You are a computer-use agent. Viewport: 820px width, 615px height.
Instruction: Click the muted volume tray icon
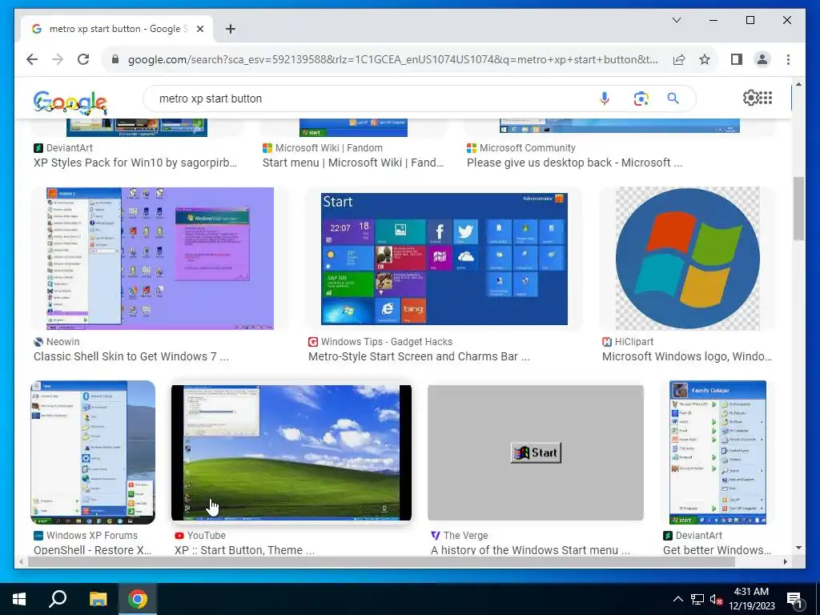click(716, 599)
